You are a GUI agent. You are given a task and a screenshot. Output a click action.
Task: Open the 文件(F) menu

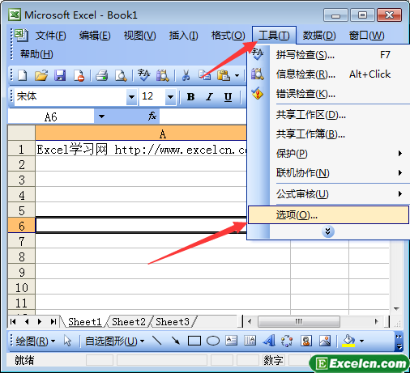(51, 36)
